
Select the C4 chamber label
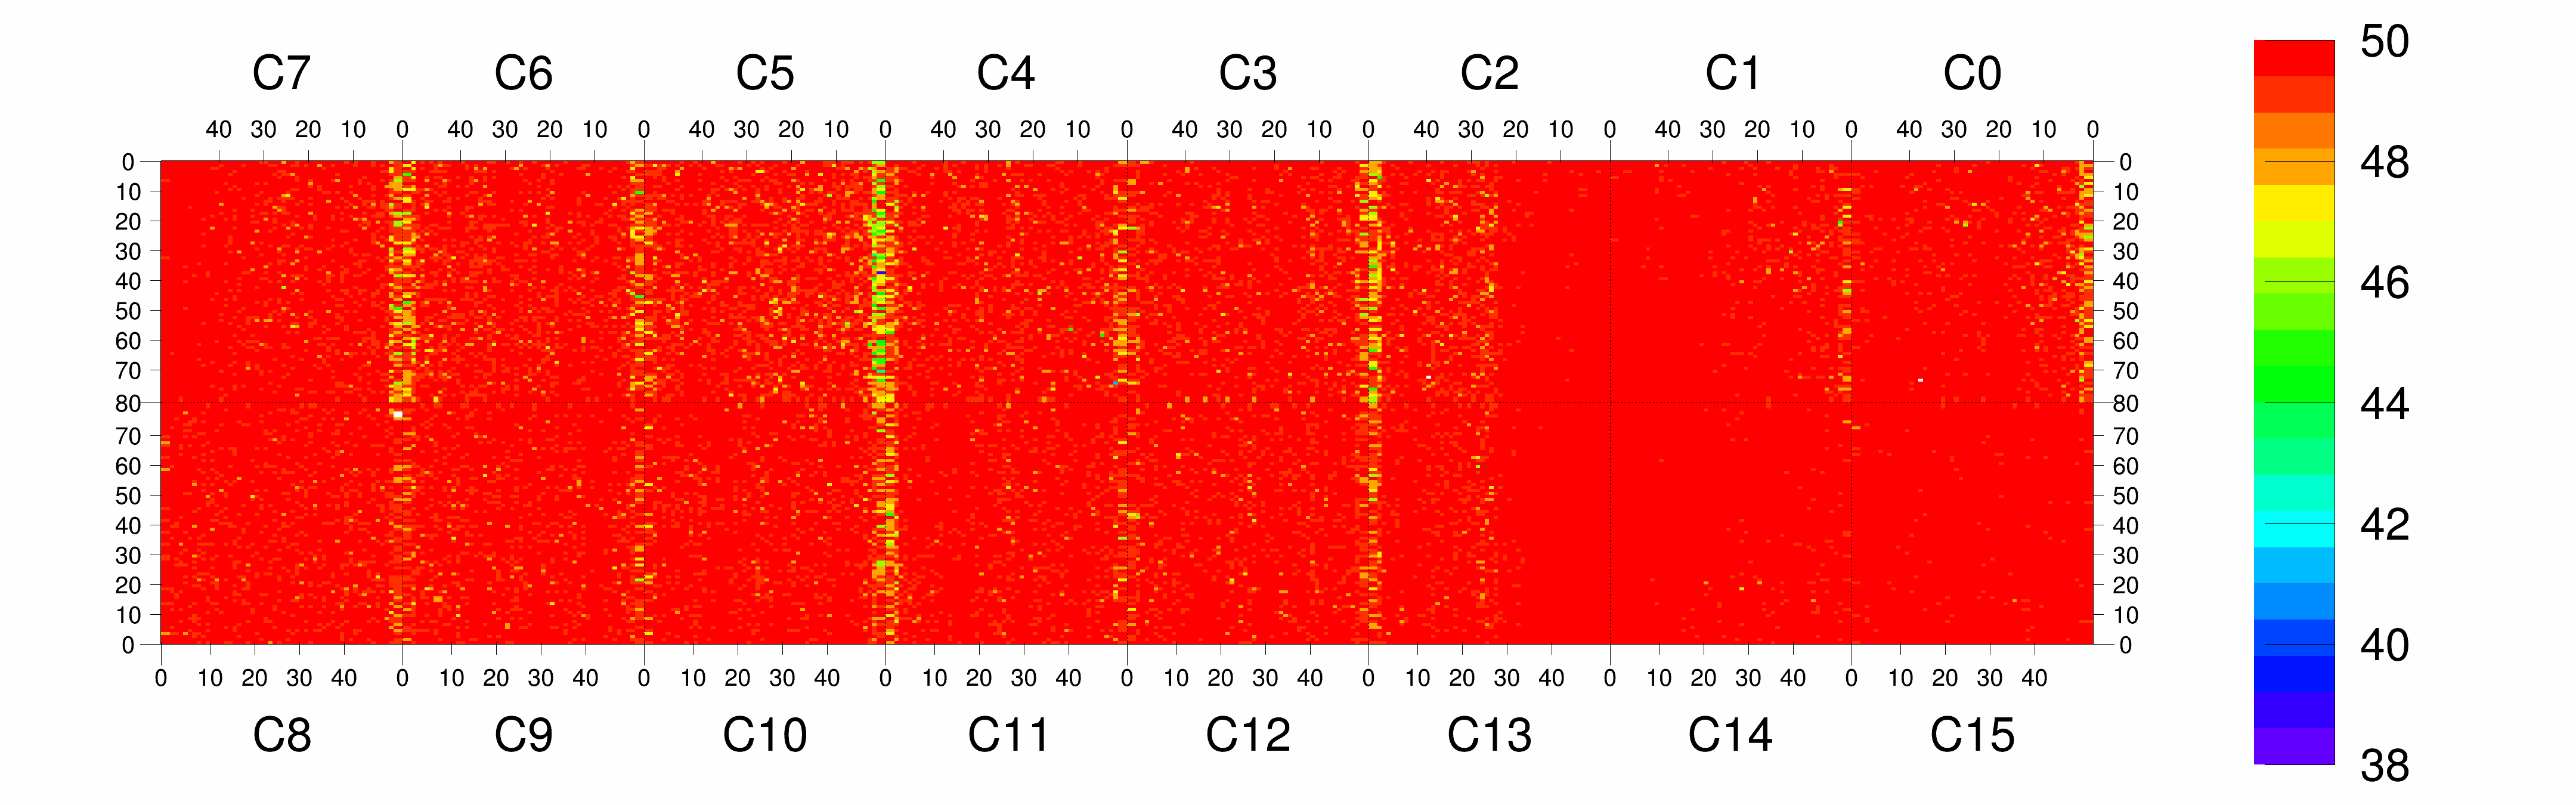point(1006,73)
